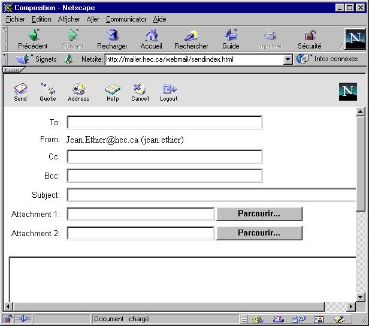
Task: Click status bar security lock icon
Action: 8,319
